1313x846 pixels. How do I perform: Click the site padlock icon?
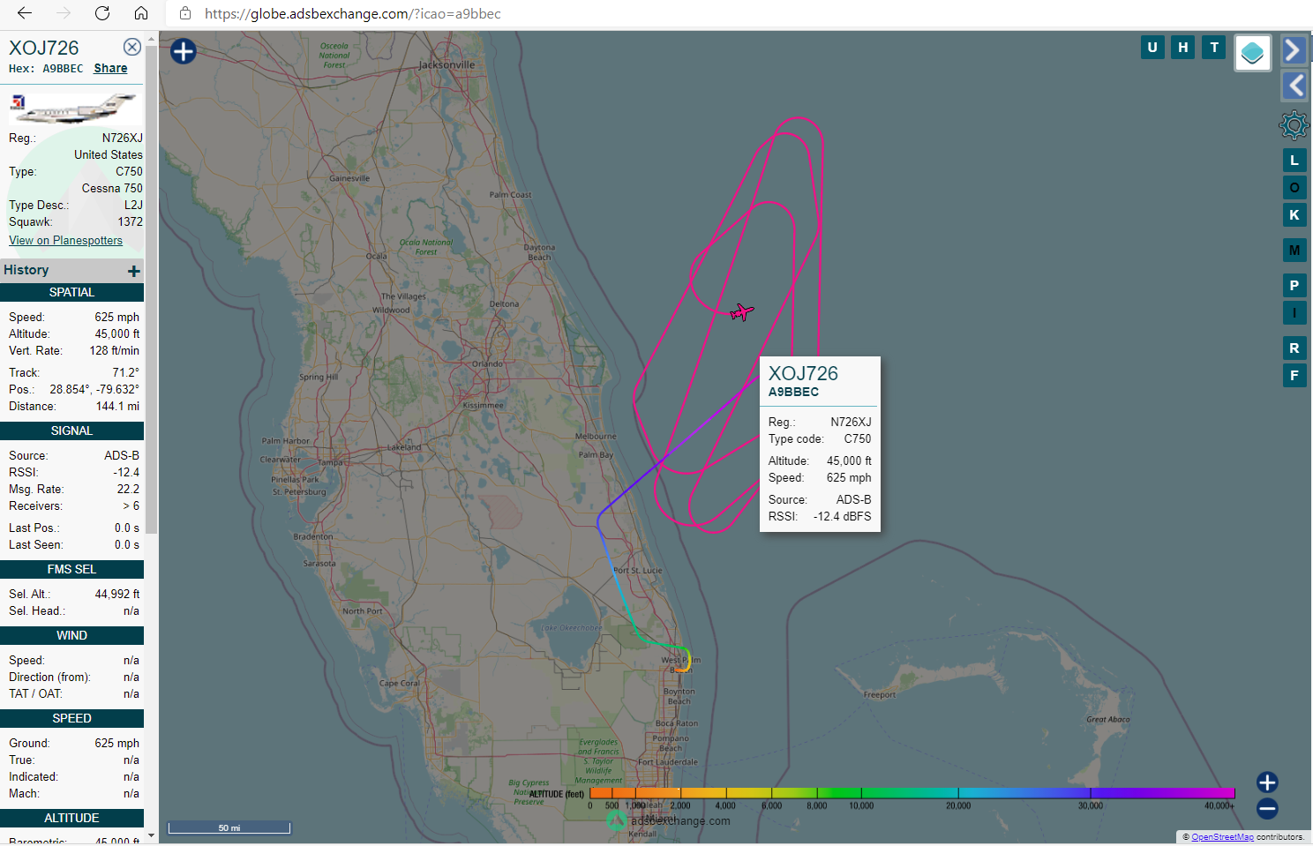click(185, 13)
